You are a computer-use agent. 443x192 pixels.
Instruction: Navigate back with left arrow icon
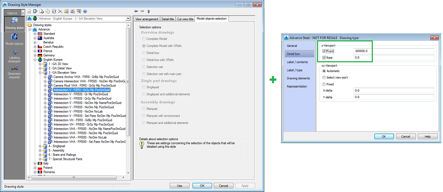pos(136,12)
